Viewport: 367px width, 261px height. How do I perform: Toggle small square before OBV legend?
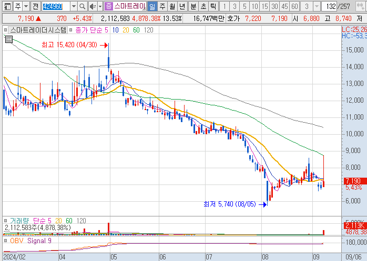click(x=5, y=241)
